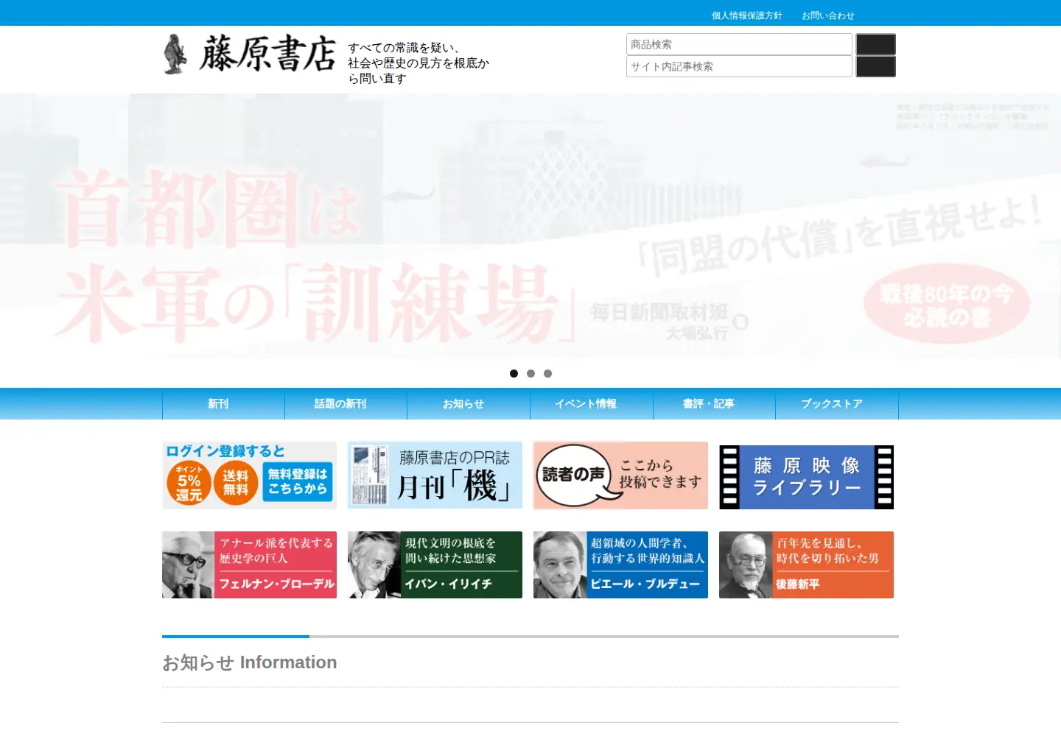1061x736 pixels.
Task: Open the ブックストア menu item
Action: (x=837, y=403)
